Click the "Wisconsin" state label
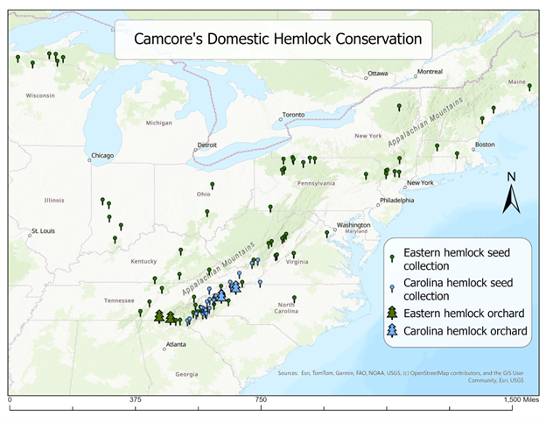The width and height of the screenshot is (546, 423). (x=40, y=95)
